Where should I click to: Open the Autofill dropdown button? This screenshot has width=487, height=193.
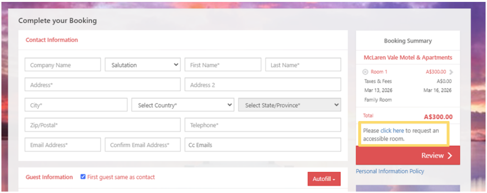tap(324, 179)
